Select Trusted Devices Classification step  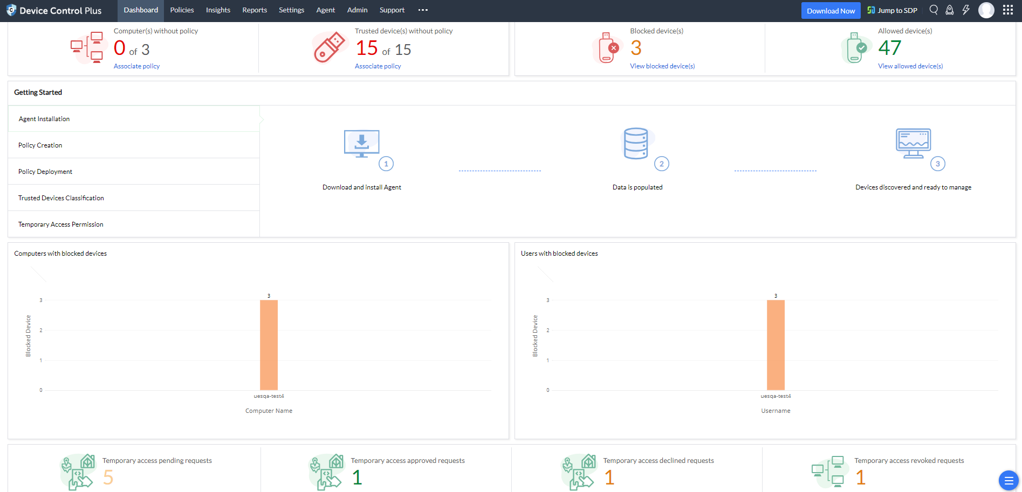click(x=134, y=198)
